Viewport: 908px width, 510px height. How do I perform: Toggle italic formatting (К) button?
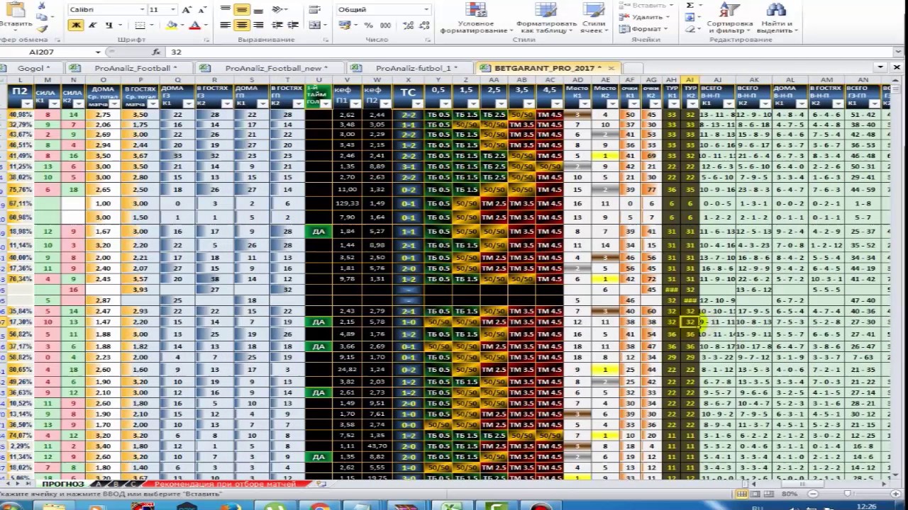[93, 25]
